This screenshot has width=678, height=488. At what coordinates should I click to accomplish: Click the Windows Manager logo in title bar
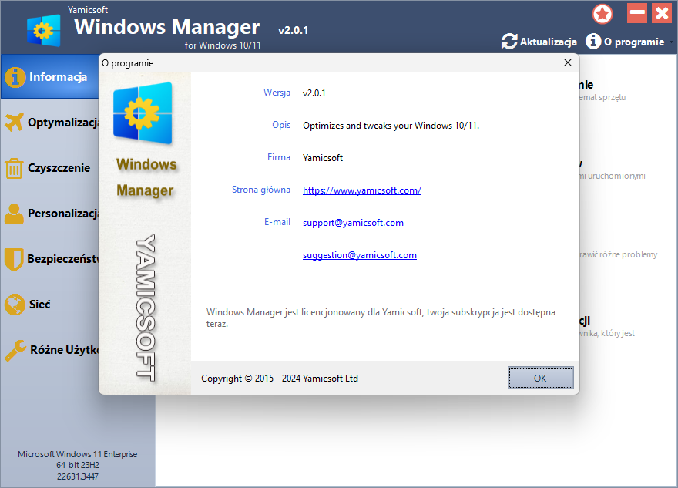[44, 30]
